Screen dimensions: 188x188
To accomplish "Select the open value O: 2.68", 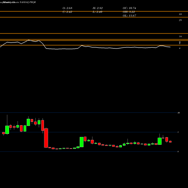I will tap(67, 8).
